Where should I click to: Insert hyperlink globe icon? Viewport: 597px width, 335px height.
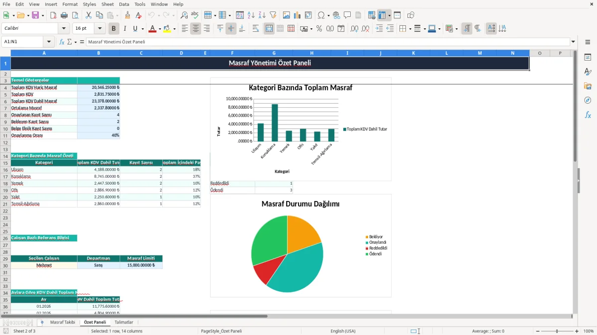click(337, 15)
